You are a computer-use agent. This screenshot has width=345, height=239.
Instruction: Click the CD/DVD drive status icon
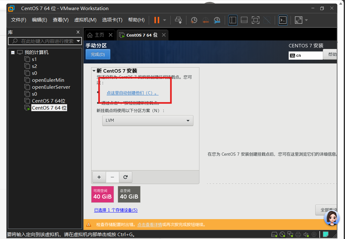coord(282,235)
